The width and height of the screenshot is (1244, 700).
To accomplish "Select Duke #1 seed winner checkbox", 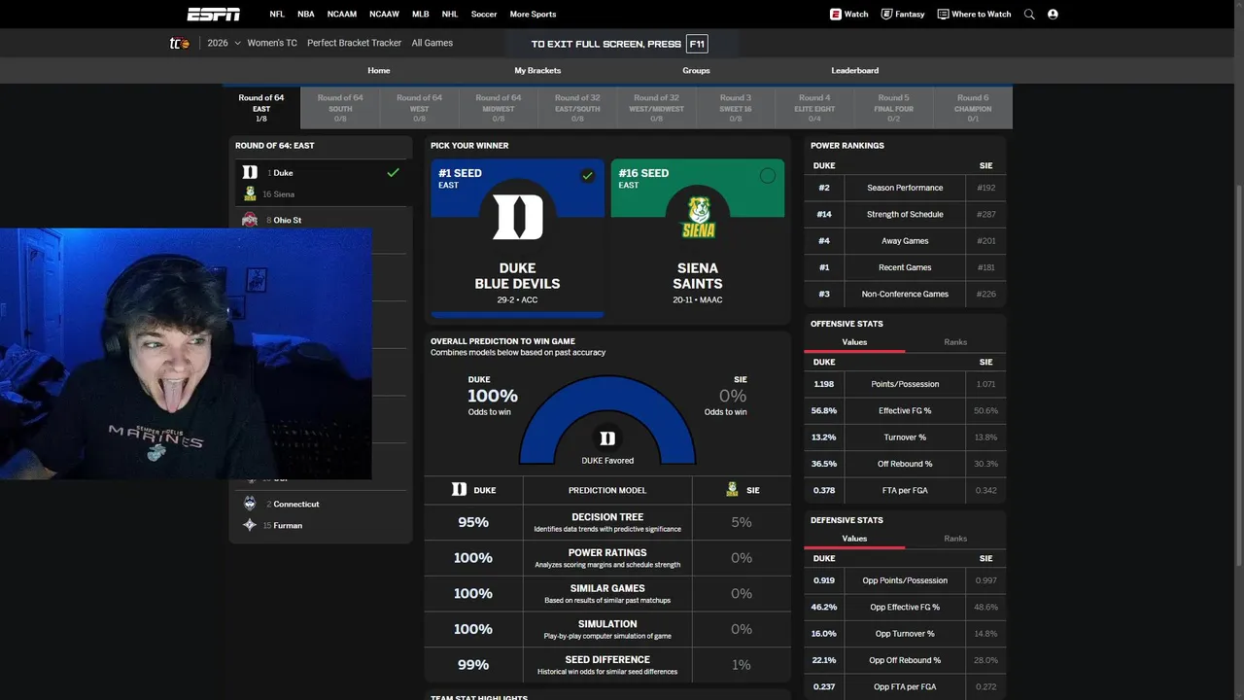I will click(587, 176).
